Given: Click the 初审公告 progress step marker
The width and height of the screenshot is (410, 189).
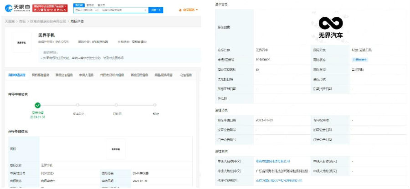Looking at the screenshot, I should [77, 105].
